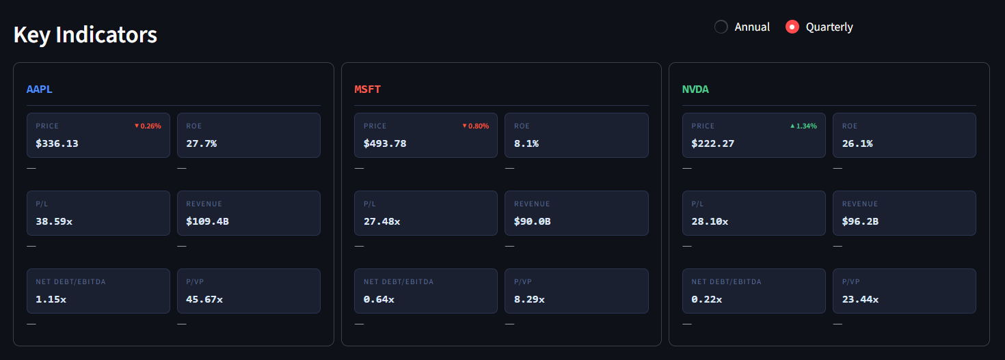Select the Annual radio button

(721, 27)
